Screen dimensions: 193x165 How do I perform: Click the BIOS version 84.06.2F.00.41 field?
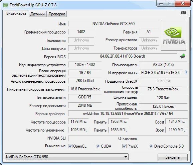(123, 56)
